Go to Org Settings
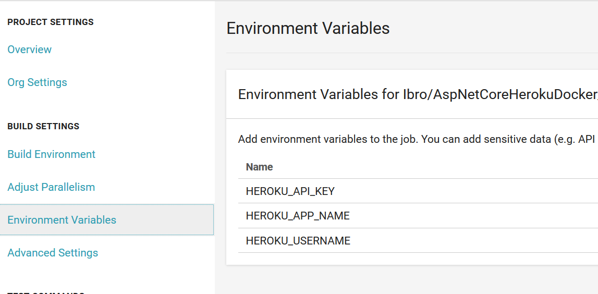 click(37, 82)
